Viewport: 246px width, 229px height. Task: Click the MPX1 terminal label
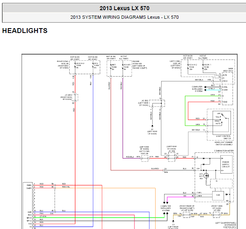(x=29, y=218)
